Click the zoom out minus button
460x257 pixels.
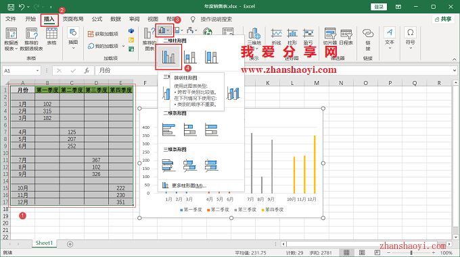[x=389, y=252]
